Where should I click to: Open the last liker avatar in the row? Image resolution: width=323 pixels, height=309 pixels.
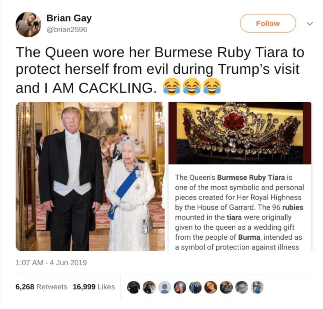[257, 287]
